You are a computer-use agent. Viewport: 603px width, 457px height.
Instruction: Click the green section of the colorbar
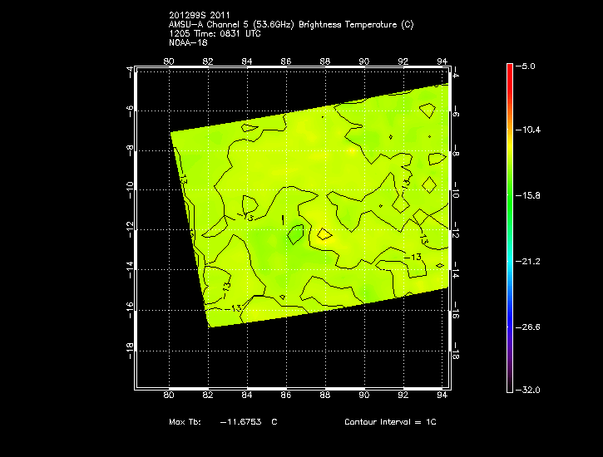click(510, 199)
